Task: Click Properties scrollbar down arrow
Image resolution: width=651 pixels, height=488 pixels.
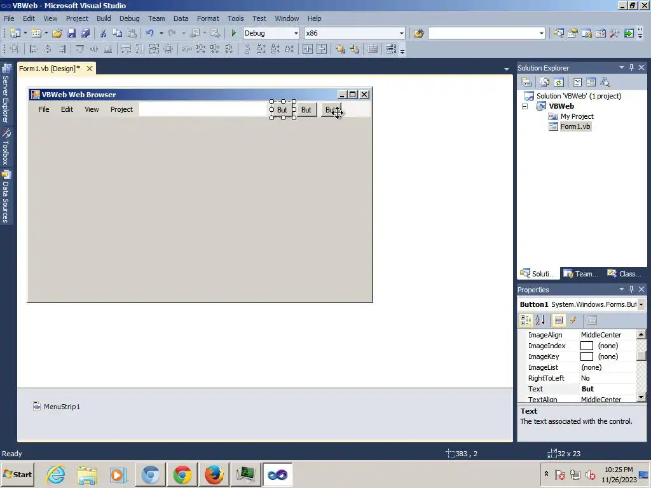Action: coord(641,397)
